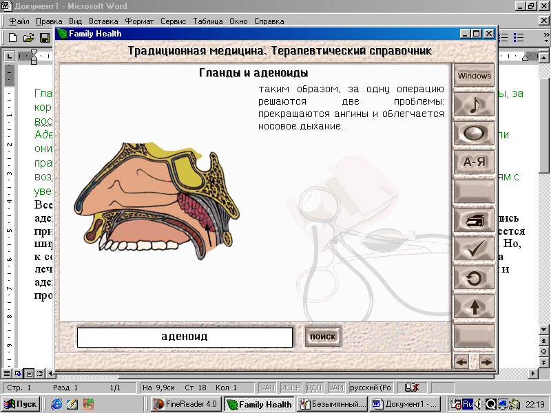Open the Окно menu

238,21
